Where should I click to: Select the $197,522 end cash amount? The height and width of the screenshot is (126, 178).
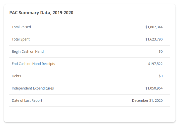tap(155, 64)
